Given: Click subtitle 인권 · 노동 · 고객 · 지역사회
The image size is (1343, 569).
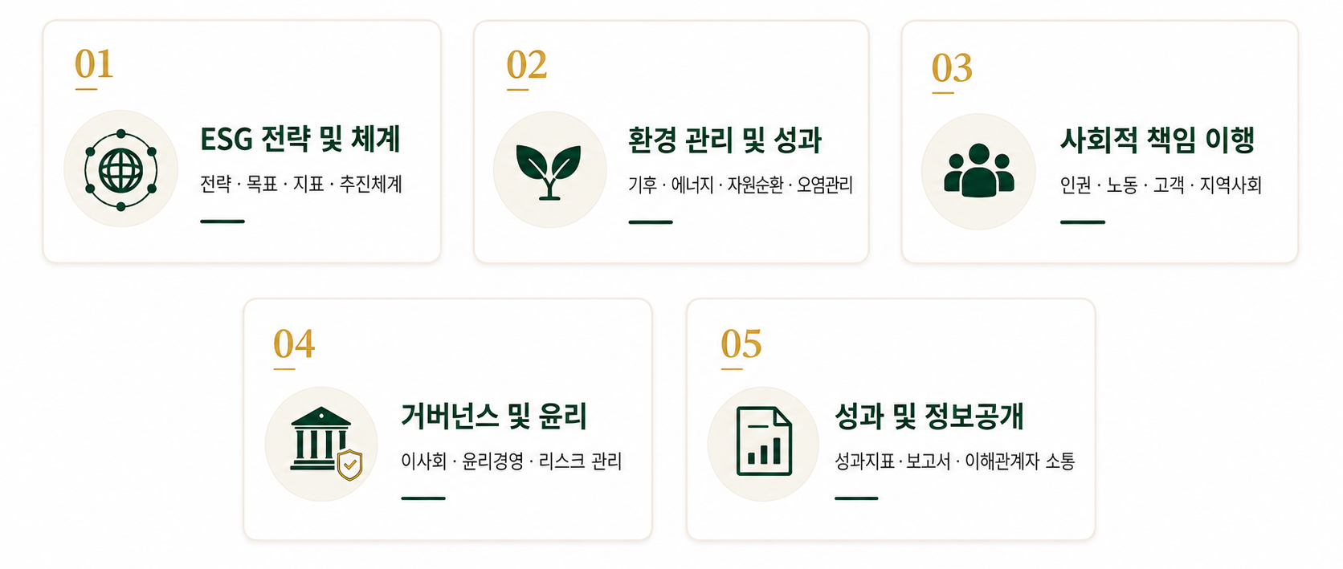Looking at the screenshot, I should (1161, 185).
